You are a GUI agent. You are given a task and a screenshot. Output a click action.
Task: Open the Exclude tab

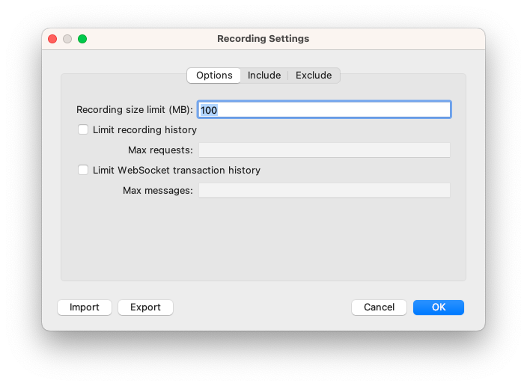coord(314,76)
